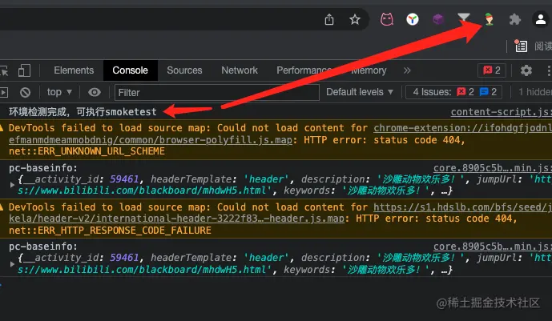Switch to the Elements tab
This screenshot has width=552, height=321.
pyautogui.click(x=74, y=70)
